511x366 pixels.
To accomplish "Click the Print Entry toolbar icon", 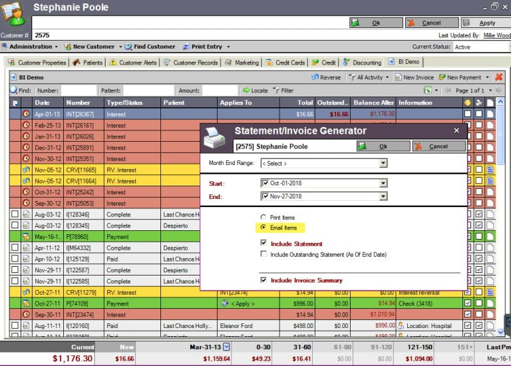I will pos(186,47).
